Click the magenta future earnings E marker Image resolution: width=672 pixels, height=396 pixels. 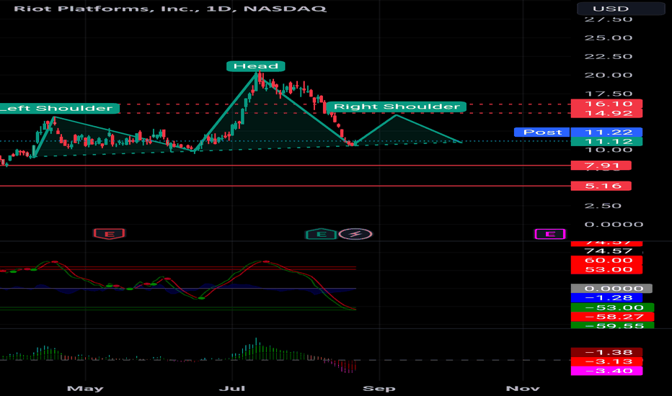point(550,234)
